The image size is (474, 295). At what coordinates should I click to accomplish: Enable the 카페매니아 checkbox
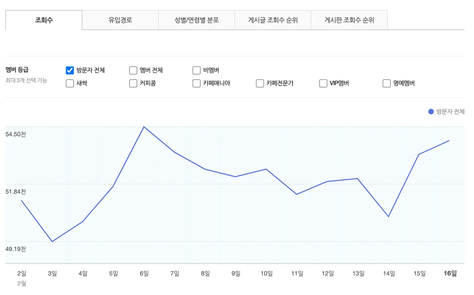coord(197,83)
